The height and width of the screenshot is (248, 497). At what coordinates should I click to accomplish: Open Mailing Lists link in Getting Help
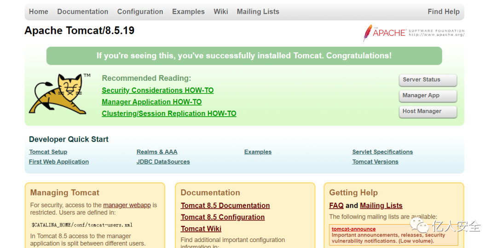[x=381, y=206]
